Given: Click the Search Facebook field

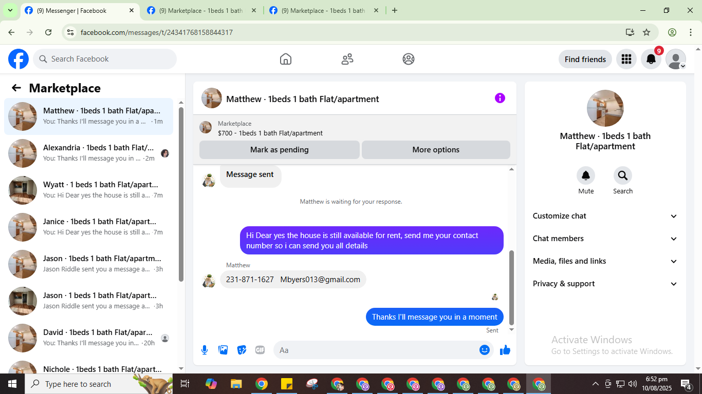Looking at the screenshot, I should coord(105,59).
